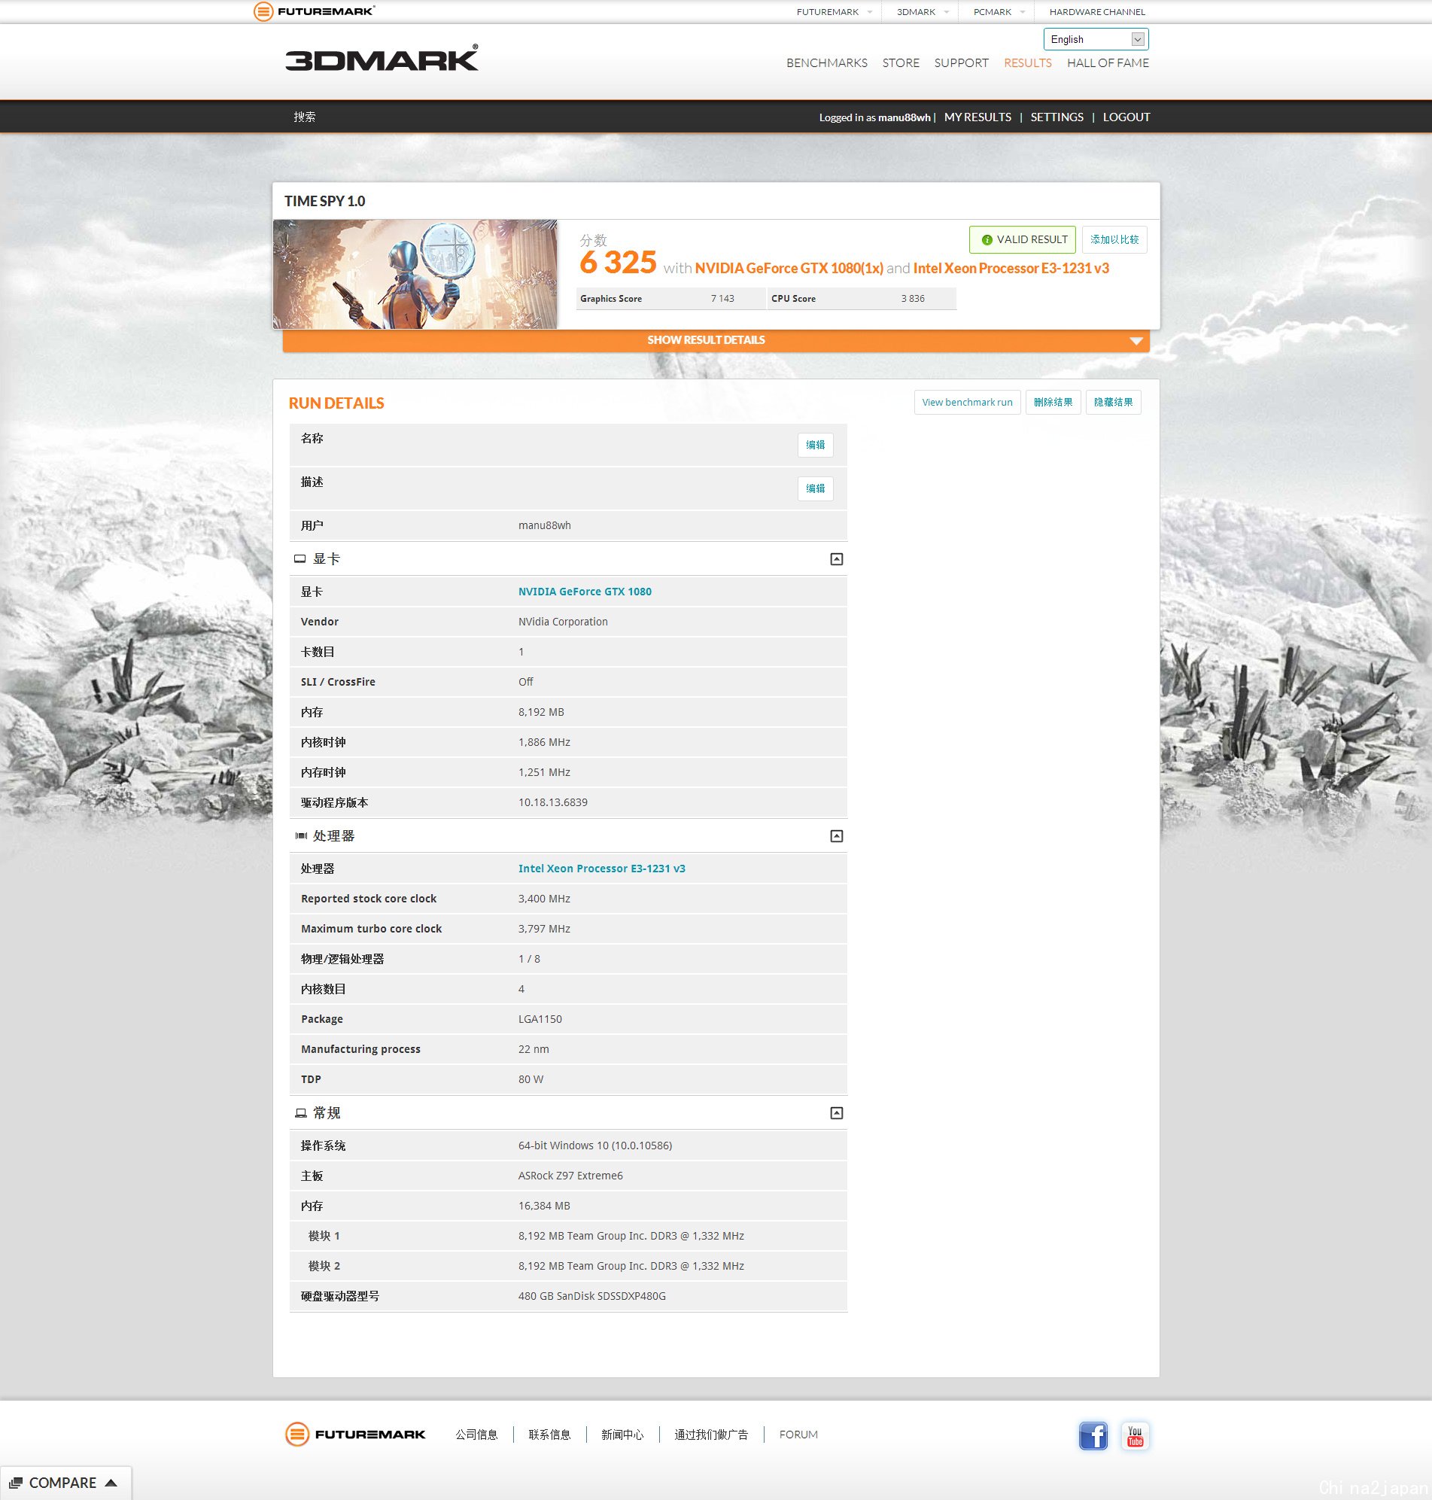The width and height of the screenshot is (1432, 1500).
Task: Click the general section laptop icon
Action: pos(301,1113)
